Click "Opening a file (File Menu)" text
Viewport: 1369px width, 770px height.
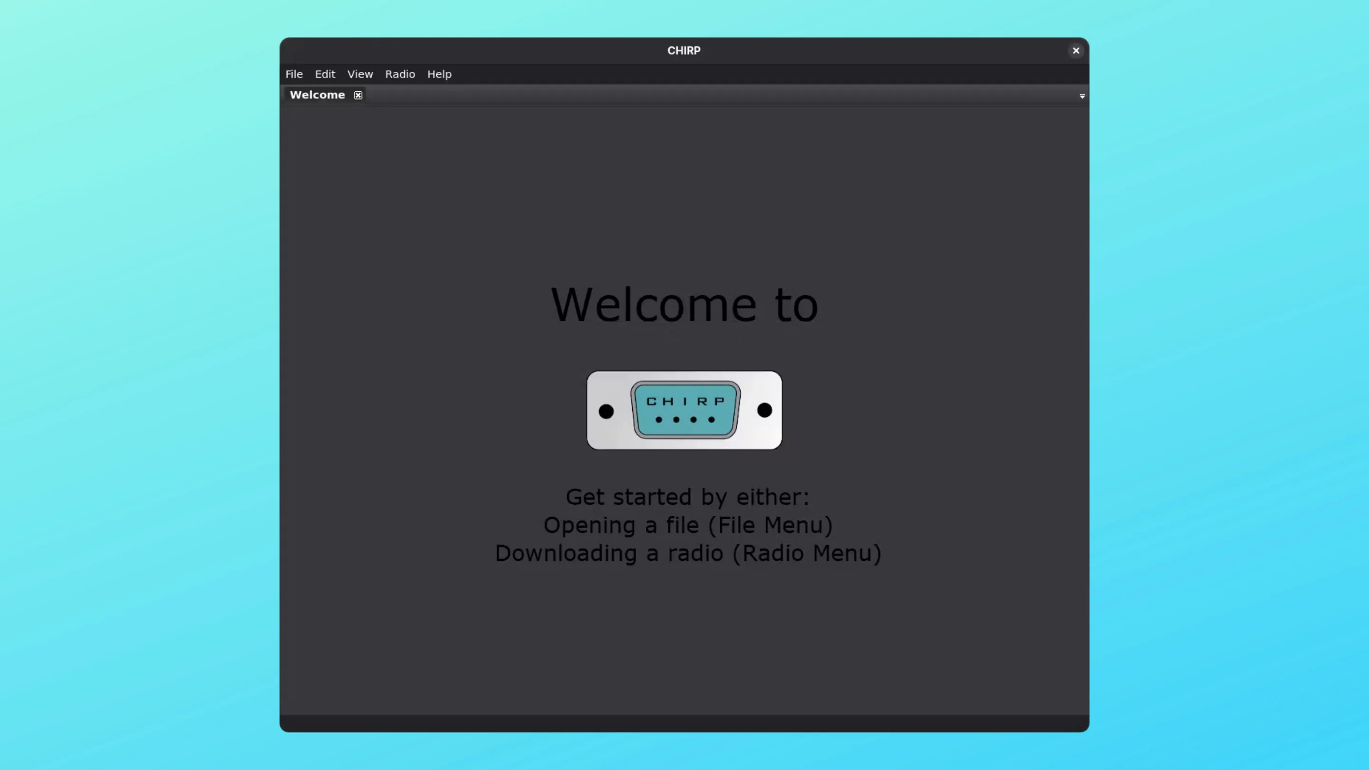point(688,525)
